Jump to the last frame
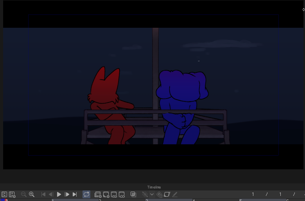The height and width of the screenshot is (201, 305). 75,194
